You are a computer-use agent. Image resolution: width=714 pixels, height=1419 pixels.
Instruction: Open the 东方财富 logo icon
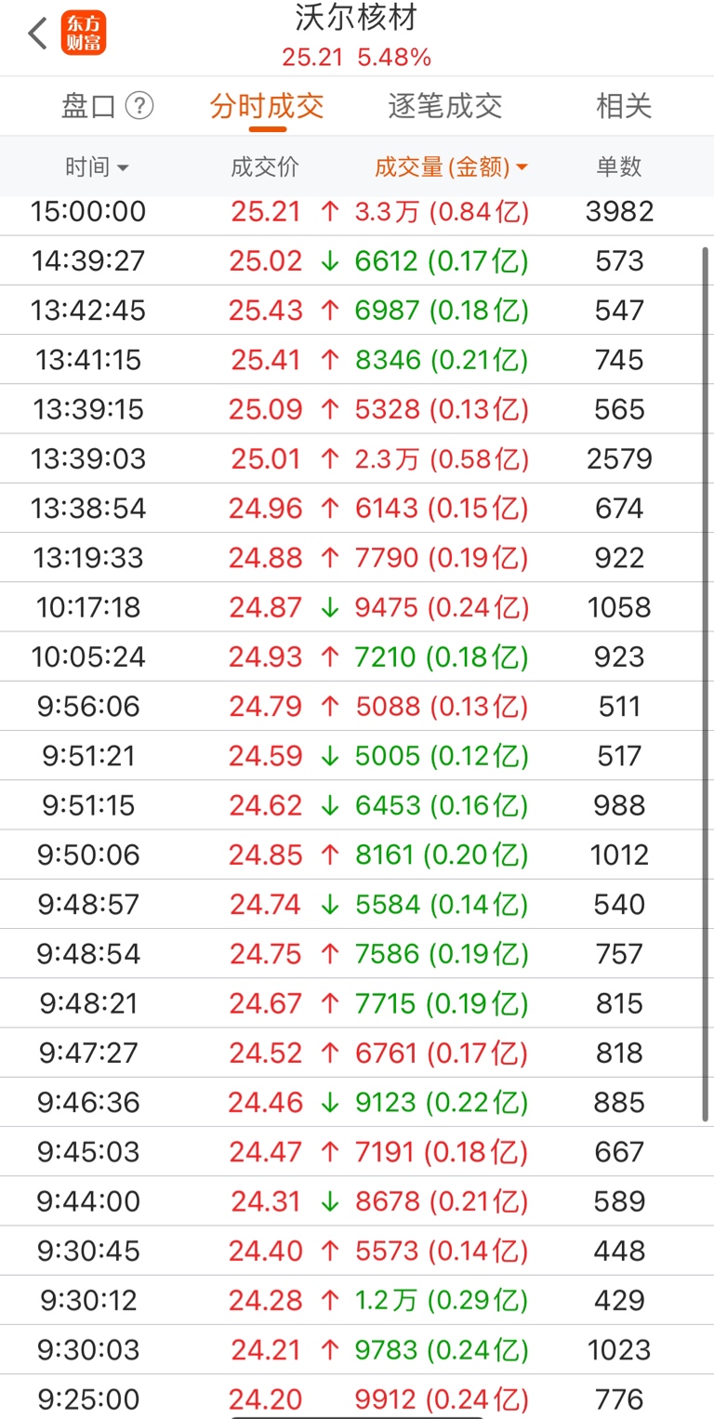tap(84, 33)
